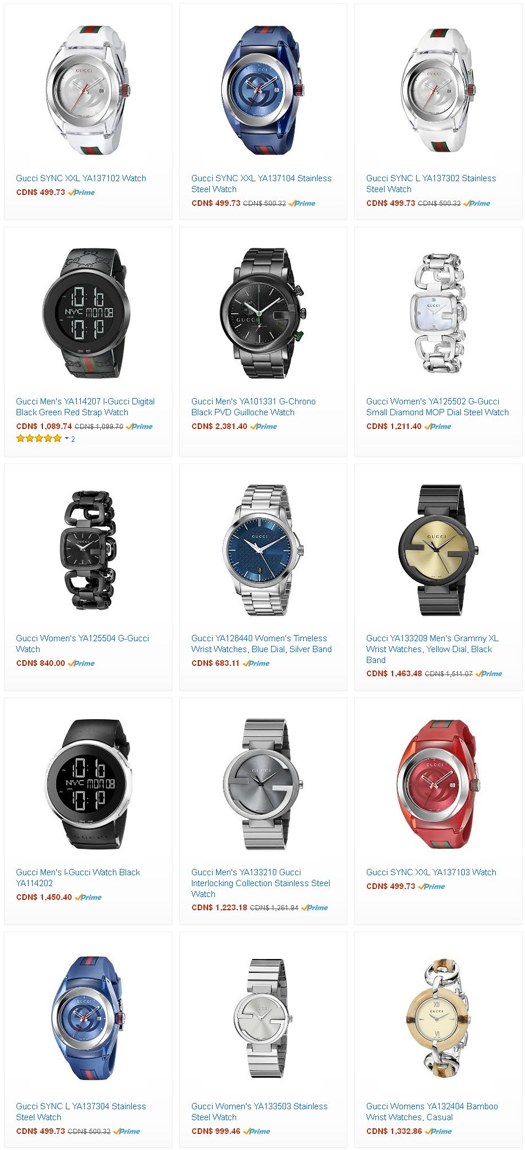Viewport: 525px width, 1150px height.
Task: Select the black YA125504 G-Gucci bracelet watch image
Action: 88,549
